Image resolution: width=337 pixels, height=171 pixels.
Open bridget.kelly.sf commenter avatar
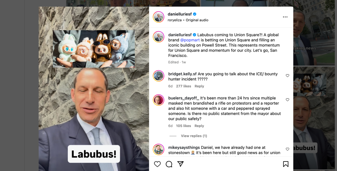[x=158, y=75]
